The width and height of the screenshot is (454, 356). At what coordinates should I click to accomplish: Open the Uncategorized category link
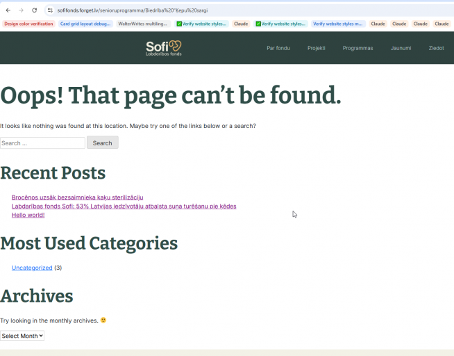pyautogui.click(x=32, y=268)
